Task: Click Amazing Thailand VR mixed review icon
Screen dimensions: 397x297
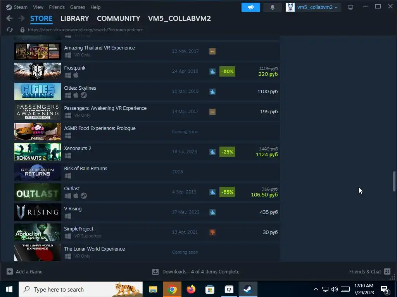Action: [212, 51]
